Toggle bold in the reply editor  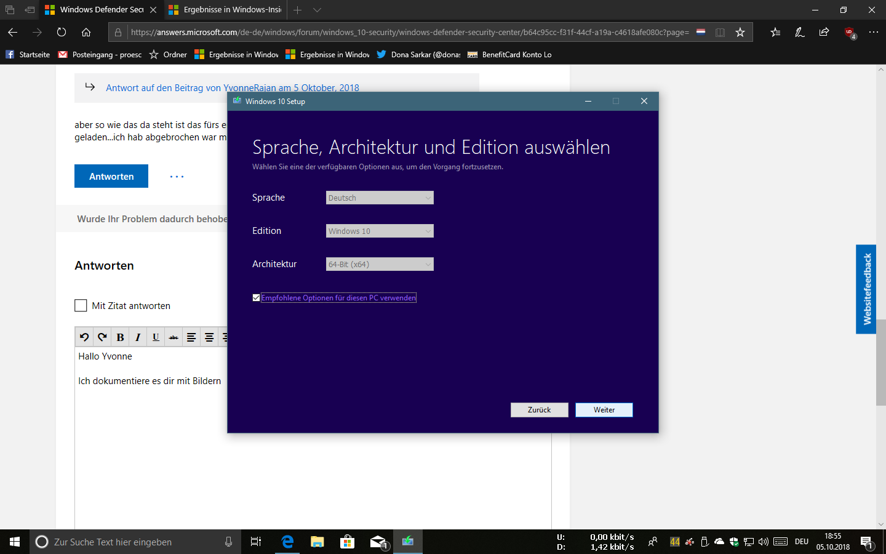point(120,337)
